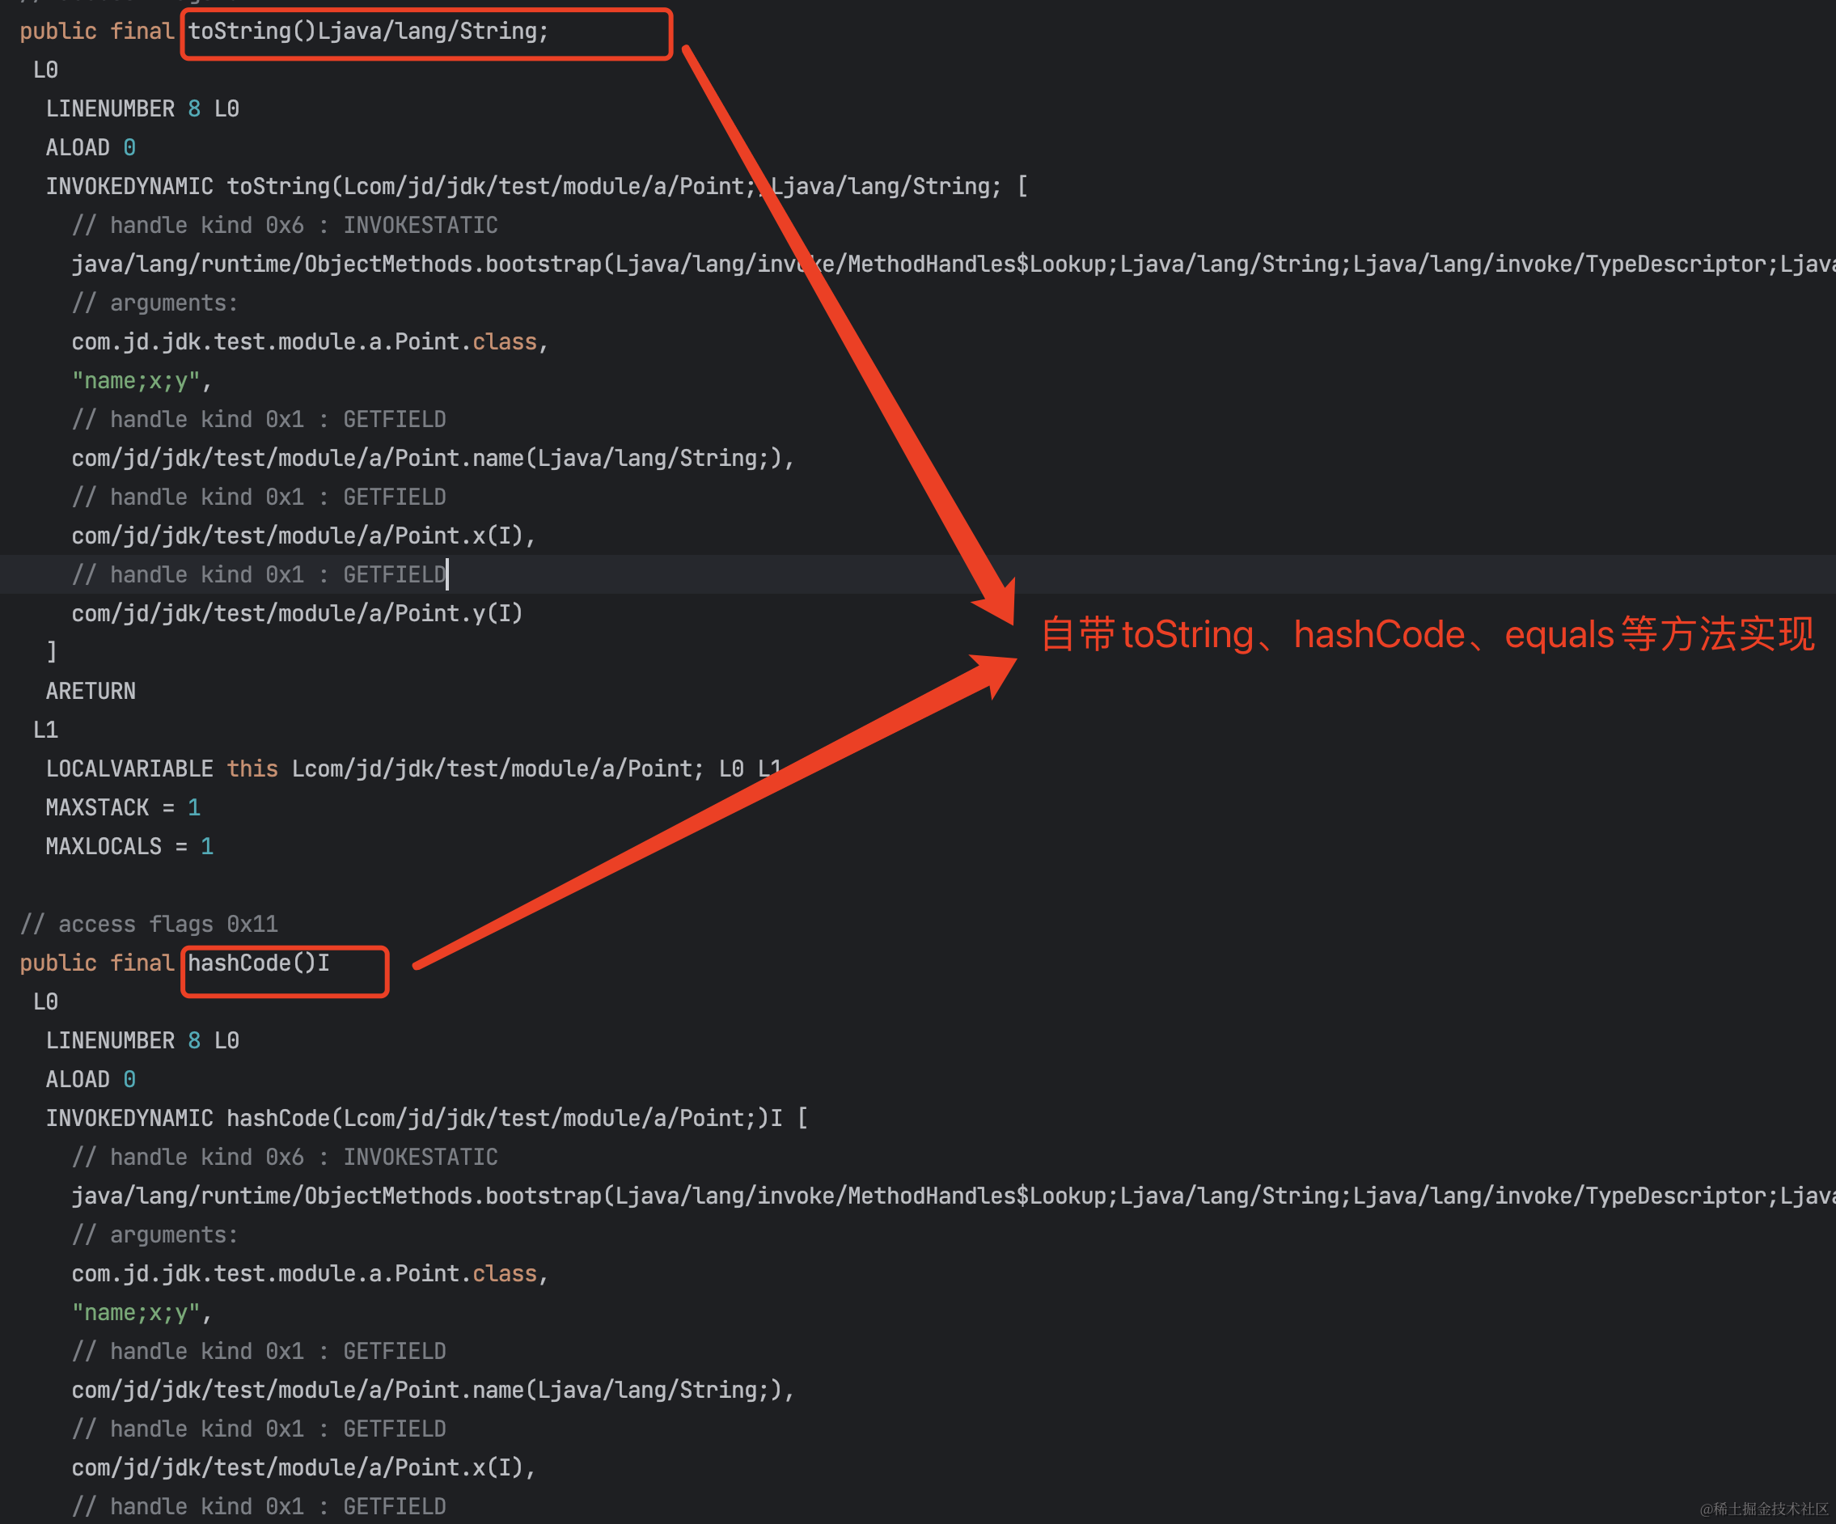Click the access flags 0x11 comment
The width and height of the screenshot is (1836, 1524).
coord(149,923)
